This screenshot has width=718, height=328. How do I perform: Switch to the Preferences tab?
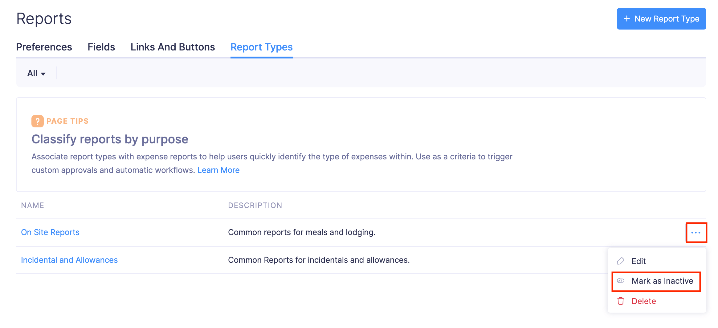[x=44, y=47]
